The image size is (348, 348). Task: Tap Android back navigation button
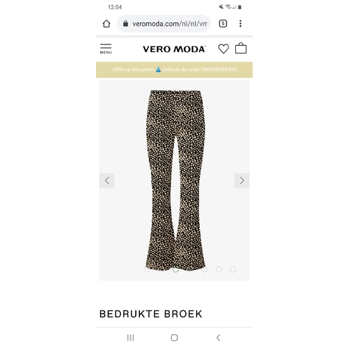(218, 338)
